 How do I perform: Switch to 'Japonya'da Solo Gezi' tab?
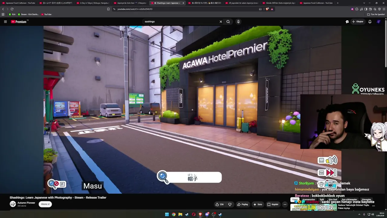tap(130, 3)
